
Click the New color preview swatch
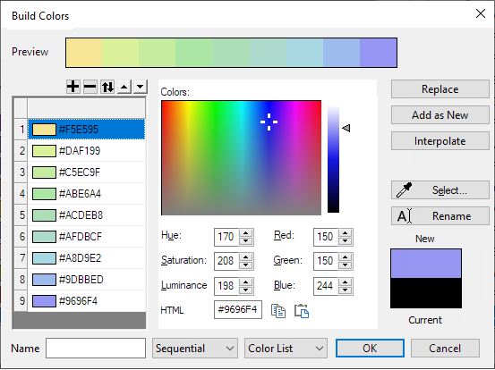pyautogui.click(x=426, y=264)
